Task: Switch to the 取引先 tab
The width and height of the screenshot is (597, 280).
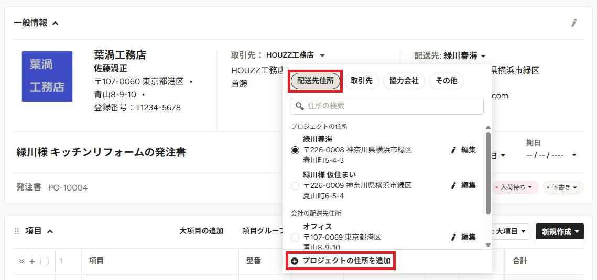Action: pyautogui.click(x=361, y=81)
